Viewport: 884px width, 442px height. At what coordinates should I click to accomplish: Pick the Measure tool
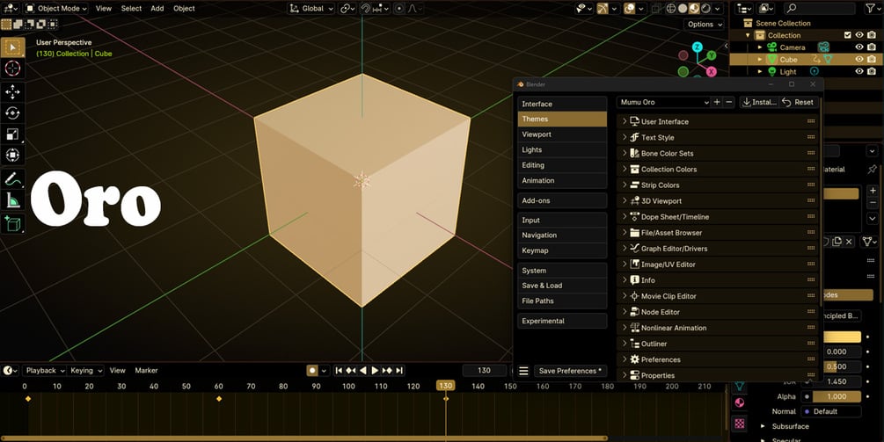click(x=12, y=199)
